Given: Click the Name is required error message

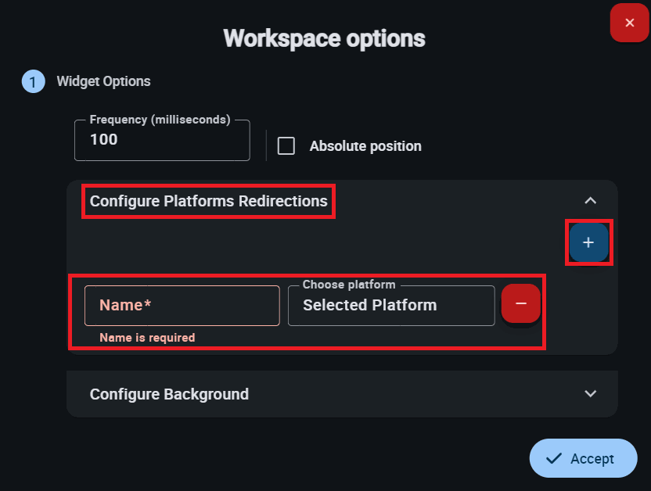Looking at the screenshot, I should pyautogui.click(x=147, y=338).
